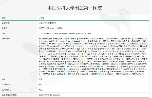
Task: Click CT诊断专业 in the department list
Action: tap(124, 67)
